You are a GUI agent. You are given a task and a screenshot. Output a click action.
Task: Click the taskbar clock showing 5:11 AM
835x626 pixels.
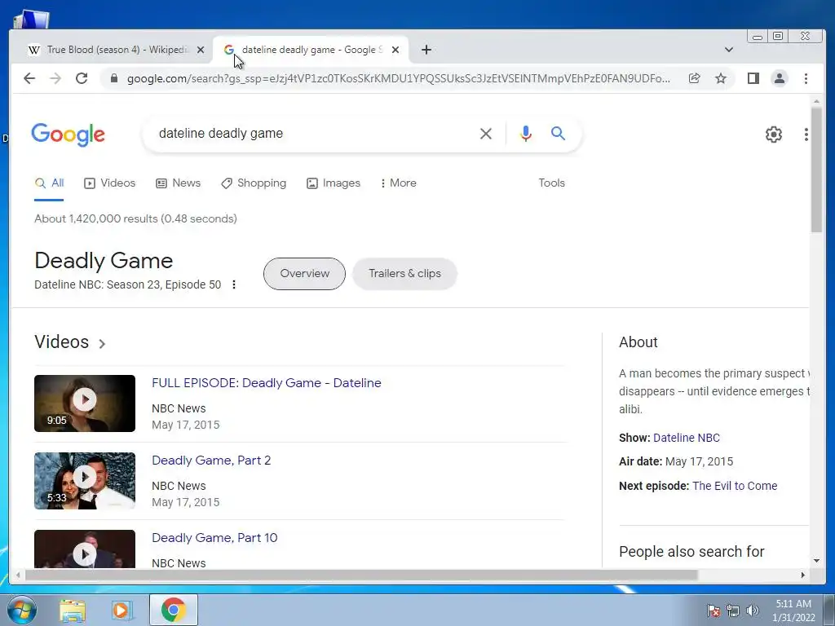pyautogui.click(x=793, y=611)
